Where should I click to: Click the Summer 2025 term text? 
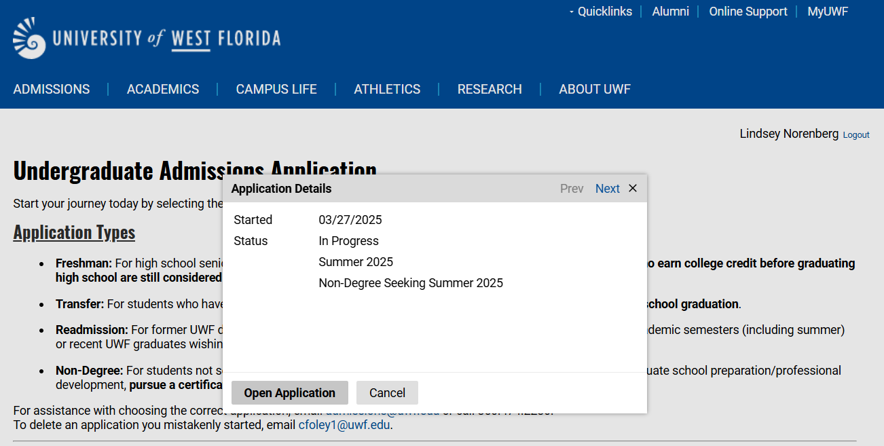click(x=356, y=262)
